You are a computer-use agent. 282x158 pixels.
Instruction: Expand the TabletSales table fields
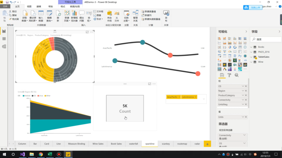[252, 57]
